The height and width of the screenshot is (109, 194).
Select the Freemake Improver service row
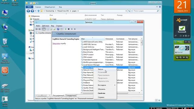[x=111, y=60]
